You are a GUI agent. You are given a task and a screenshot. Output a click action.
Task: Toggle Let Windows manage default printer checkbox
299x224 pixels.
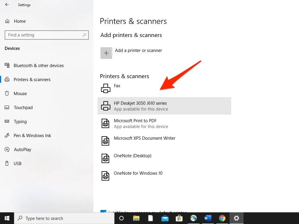pos(103,211)
